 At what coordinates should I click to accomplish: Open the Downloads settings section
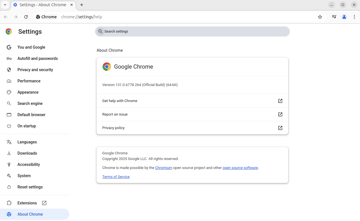[27, 153]
